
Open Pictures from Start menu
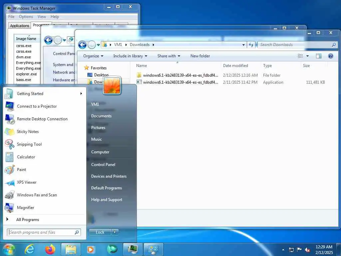pos(98,128)
